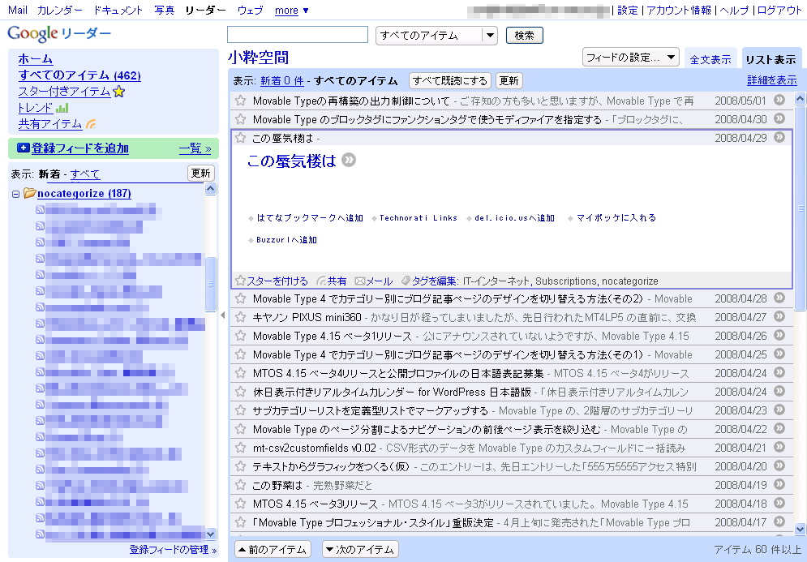
Task: Open the 設定 link at top right
Action: 628,11
